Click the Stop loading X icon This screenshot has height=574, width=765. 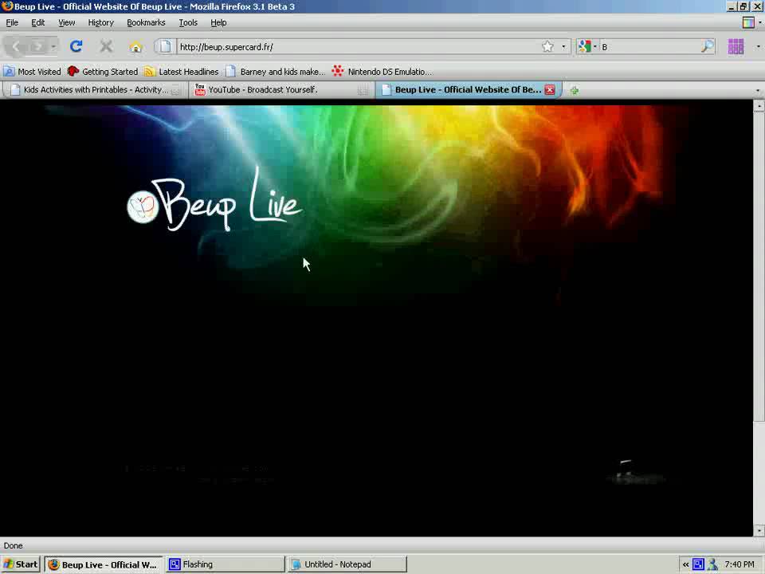[106, 46]
